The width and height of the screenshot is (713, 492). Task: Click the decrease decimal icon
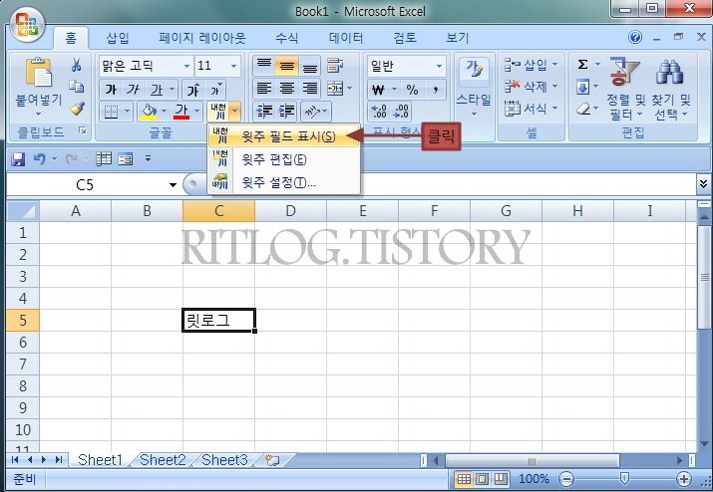click(401, 112)
